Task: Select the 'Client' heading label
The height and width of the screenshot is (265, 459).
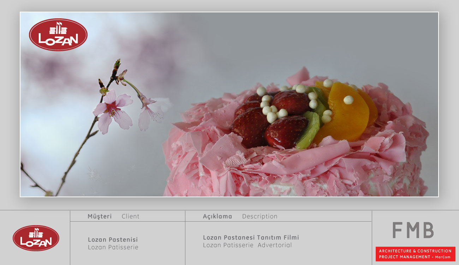Action: click(x=131, y=216)
